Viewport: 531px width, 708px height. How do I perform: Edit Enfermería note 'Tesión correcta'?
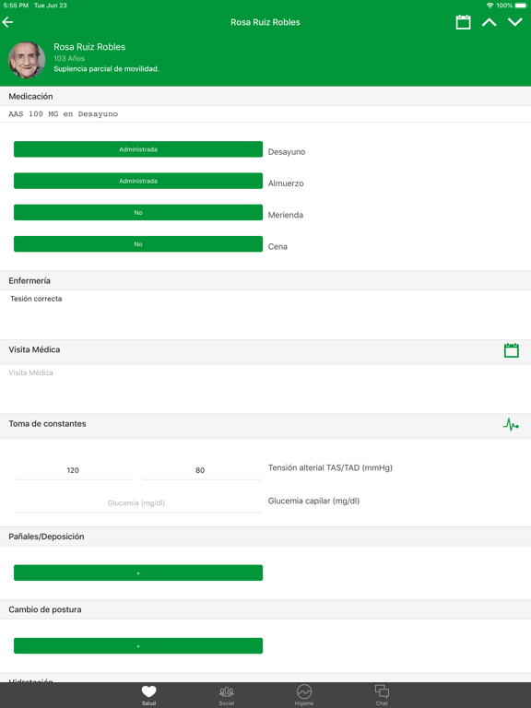(x=265, y=314)
